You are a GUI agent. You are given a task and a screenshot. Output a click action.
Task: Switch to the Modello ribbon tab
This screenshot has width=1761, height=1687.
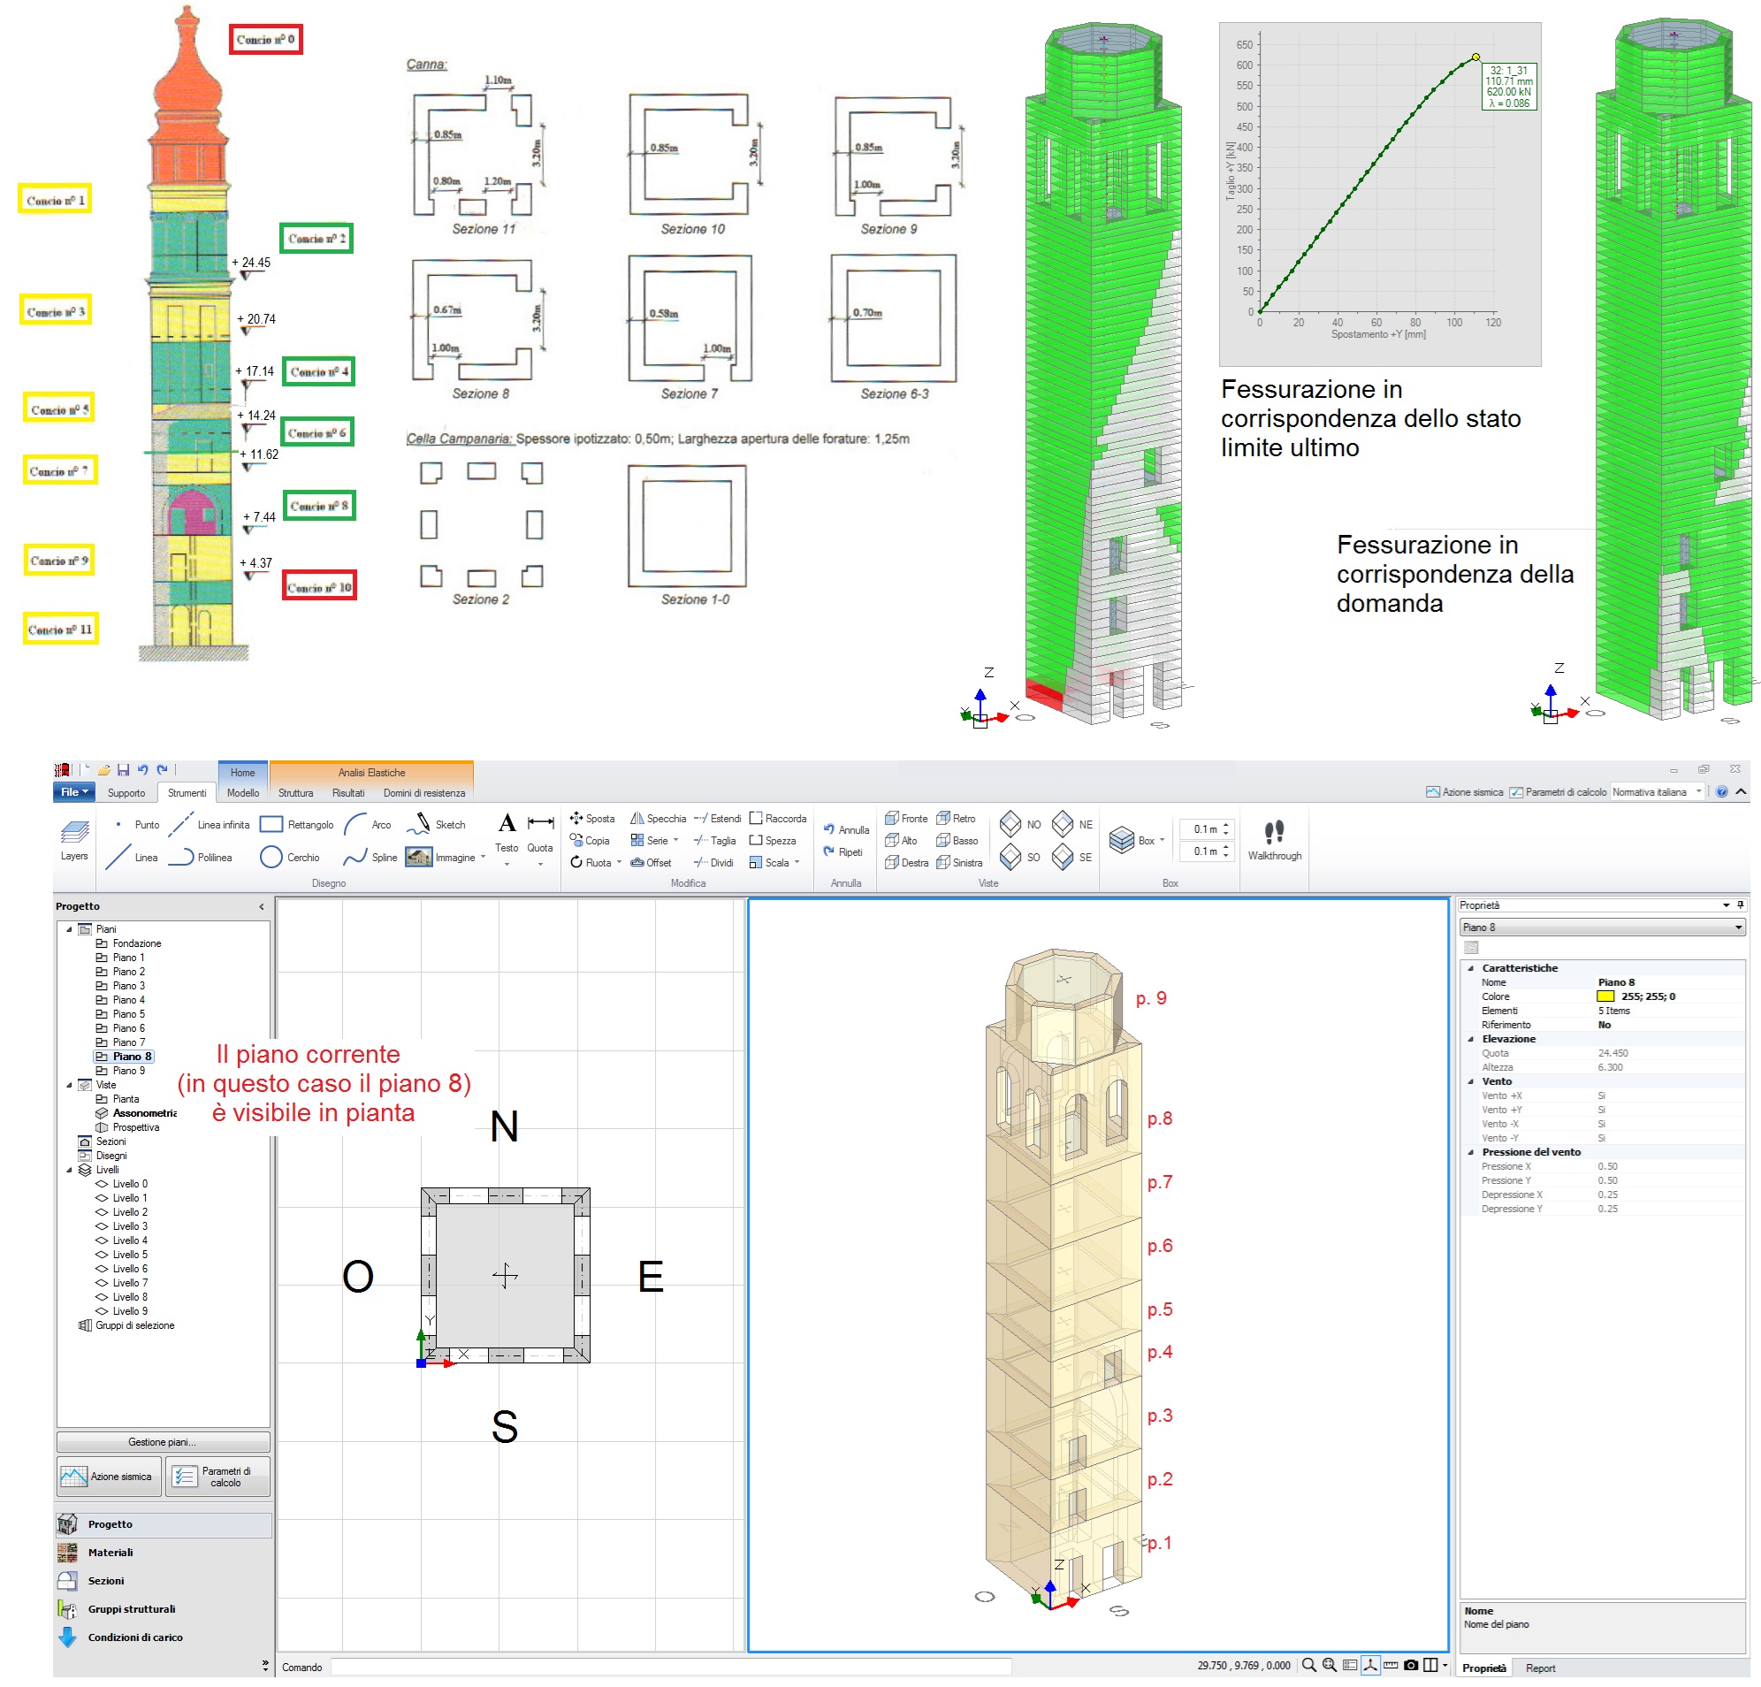(x=242, y=793)
